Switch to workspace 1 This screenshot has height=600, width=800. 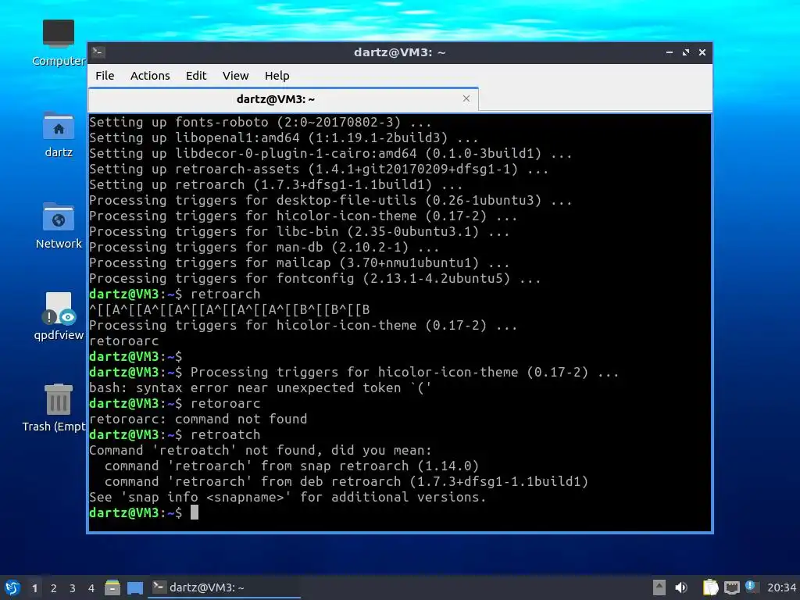[34, 588]
